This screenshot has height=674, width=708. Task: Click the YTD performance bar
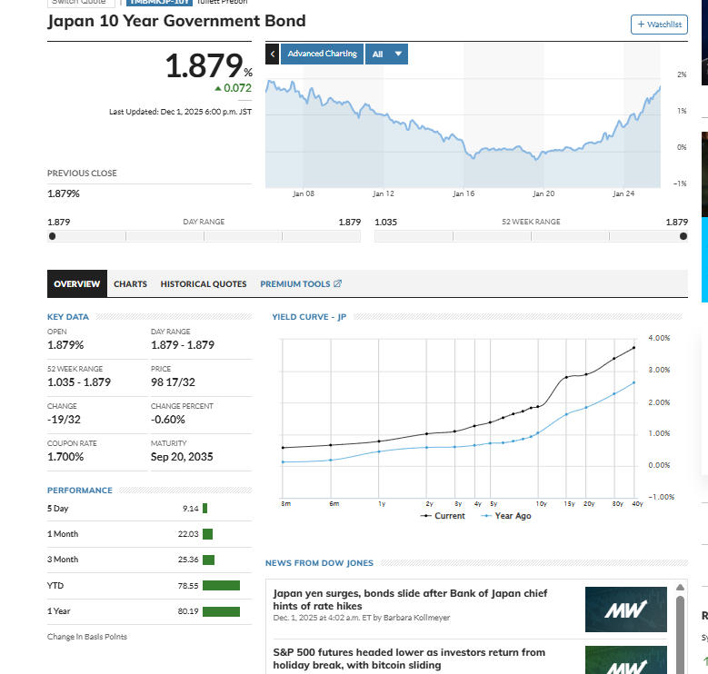[x=221, y=586]
